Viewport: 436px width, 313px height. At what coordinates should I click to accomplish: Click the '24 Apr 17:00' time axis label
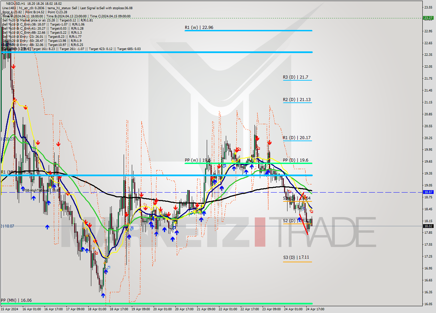point(315,309)
